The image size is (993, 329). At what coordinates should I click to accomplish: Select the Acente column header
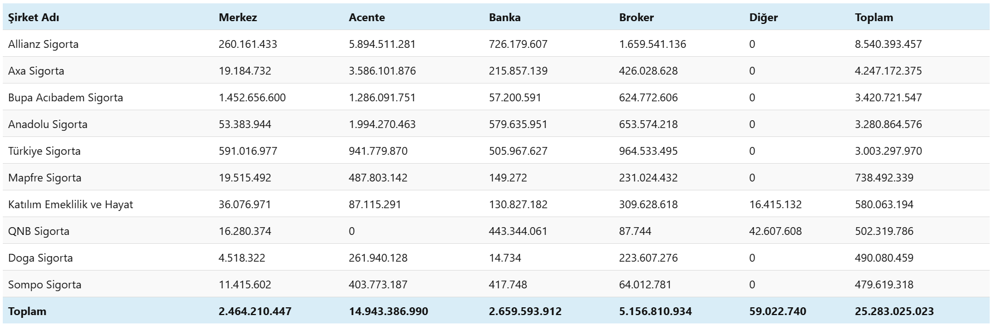pos(367,17)
